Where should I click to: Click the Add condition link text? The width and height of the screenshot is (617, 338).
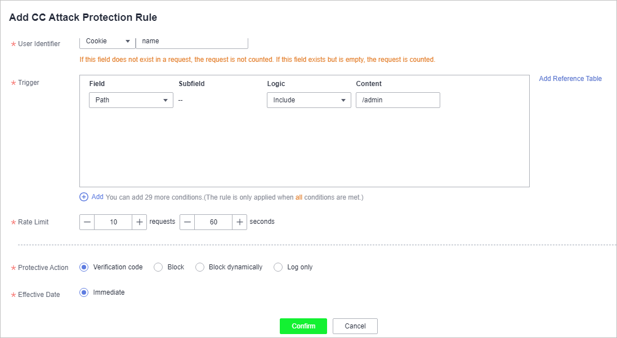[97, 197]
